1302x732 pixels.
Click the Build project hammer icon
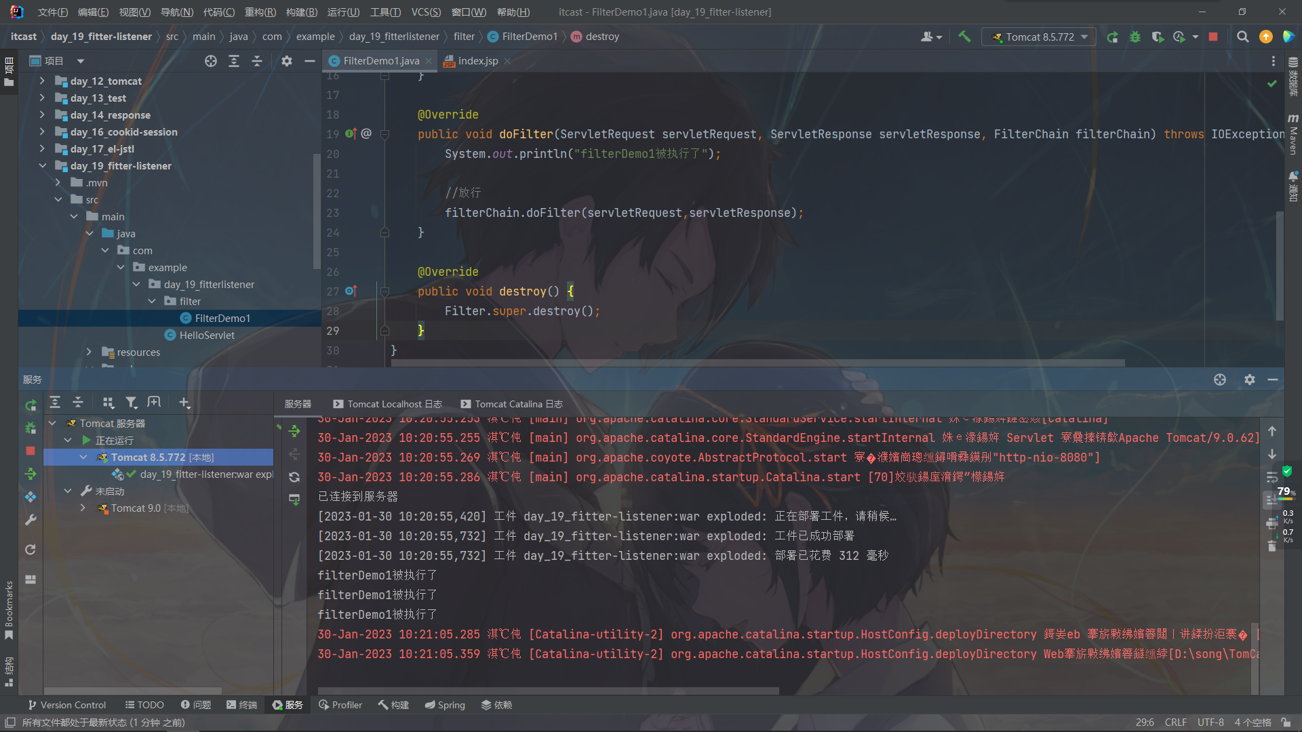[x=964, y=37]
